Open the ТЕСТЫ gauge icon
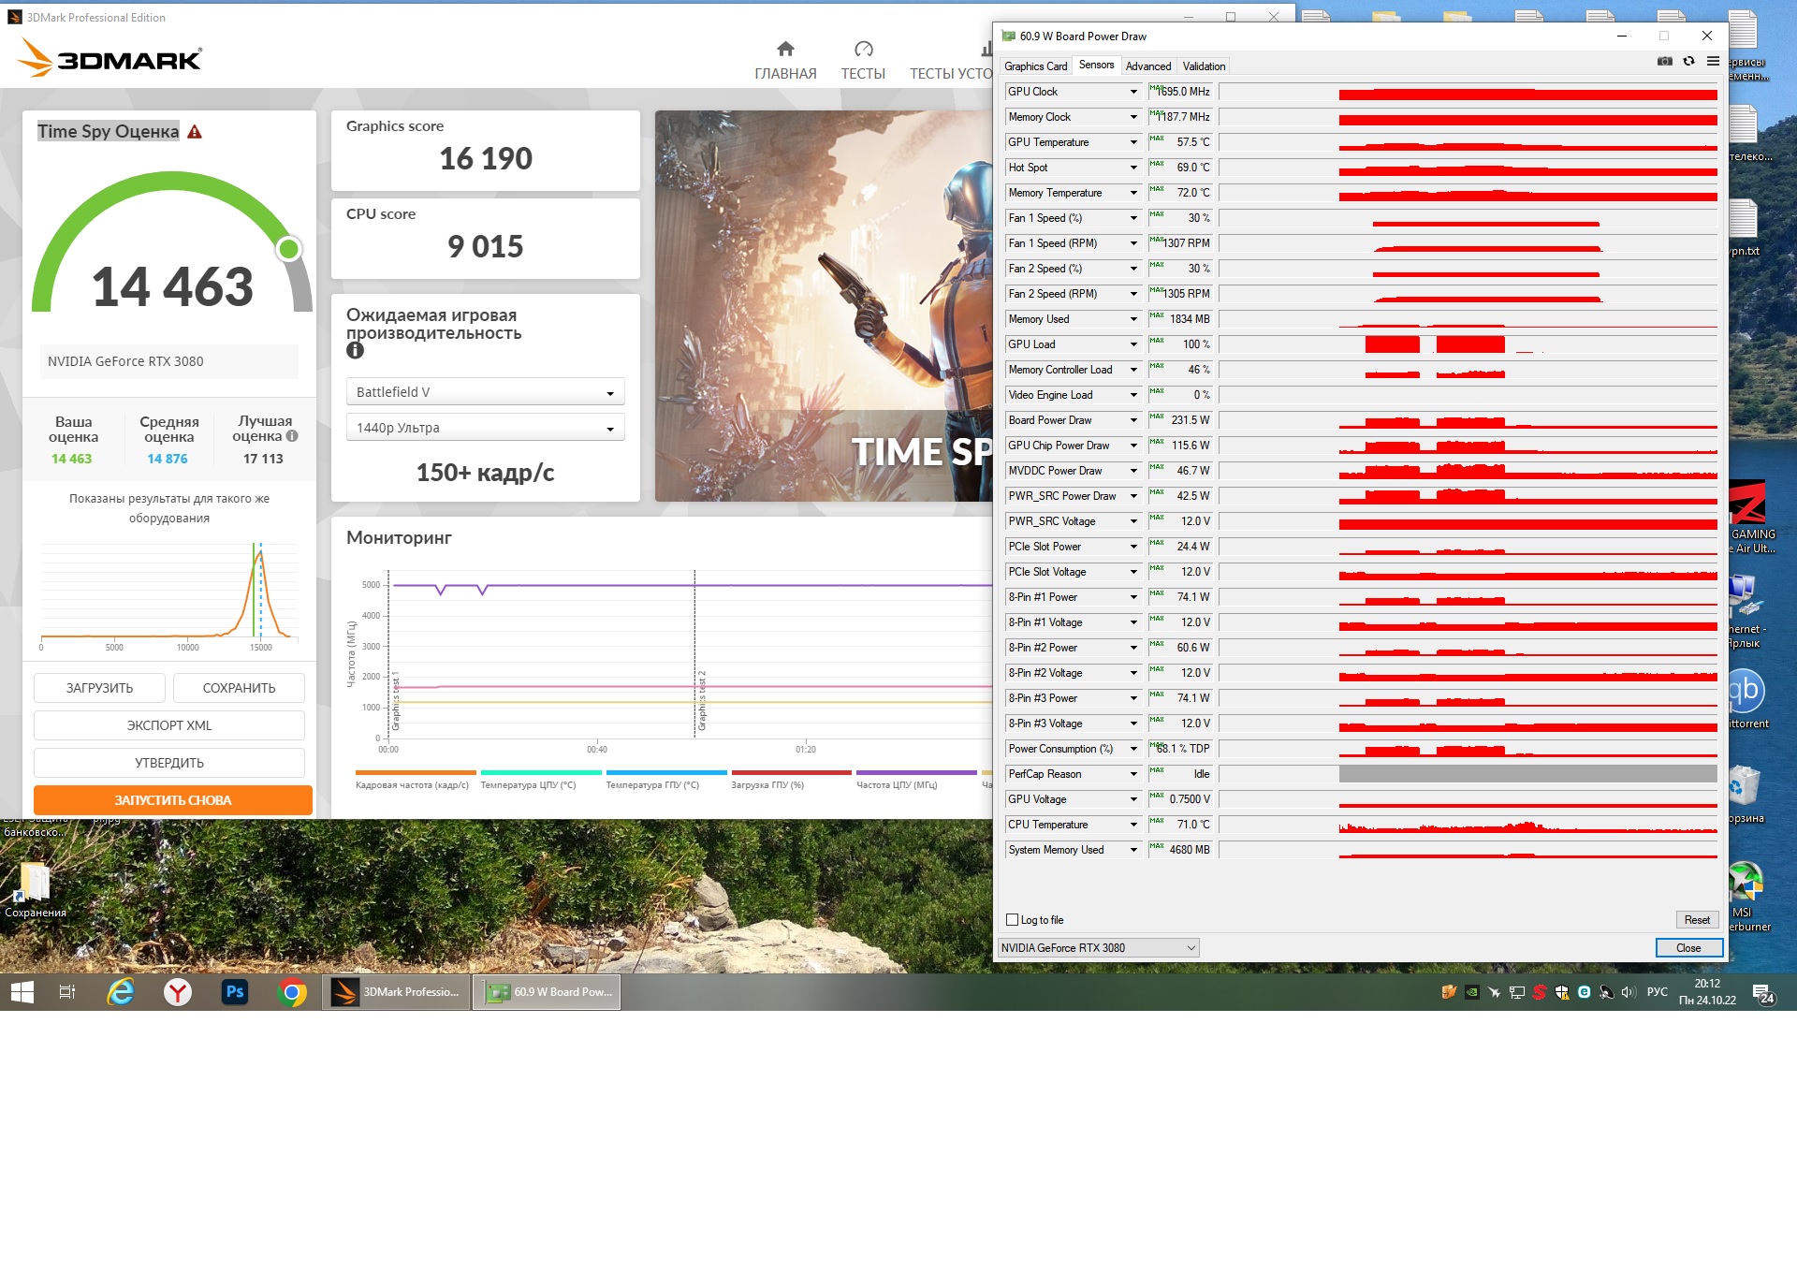This screenshot has width=1797, height=1272. click(863, 49)
